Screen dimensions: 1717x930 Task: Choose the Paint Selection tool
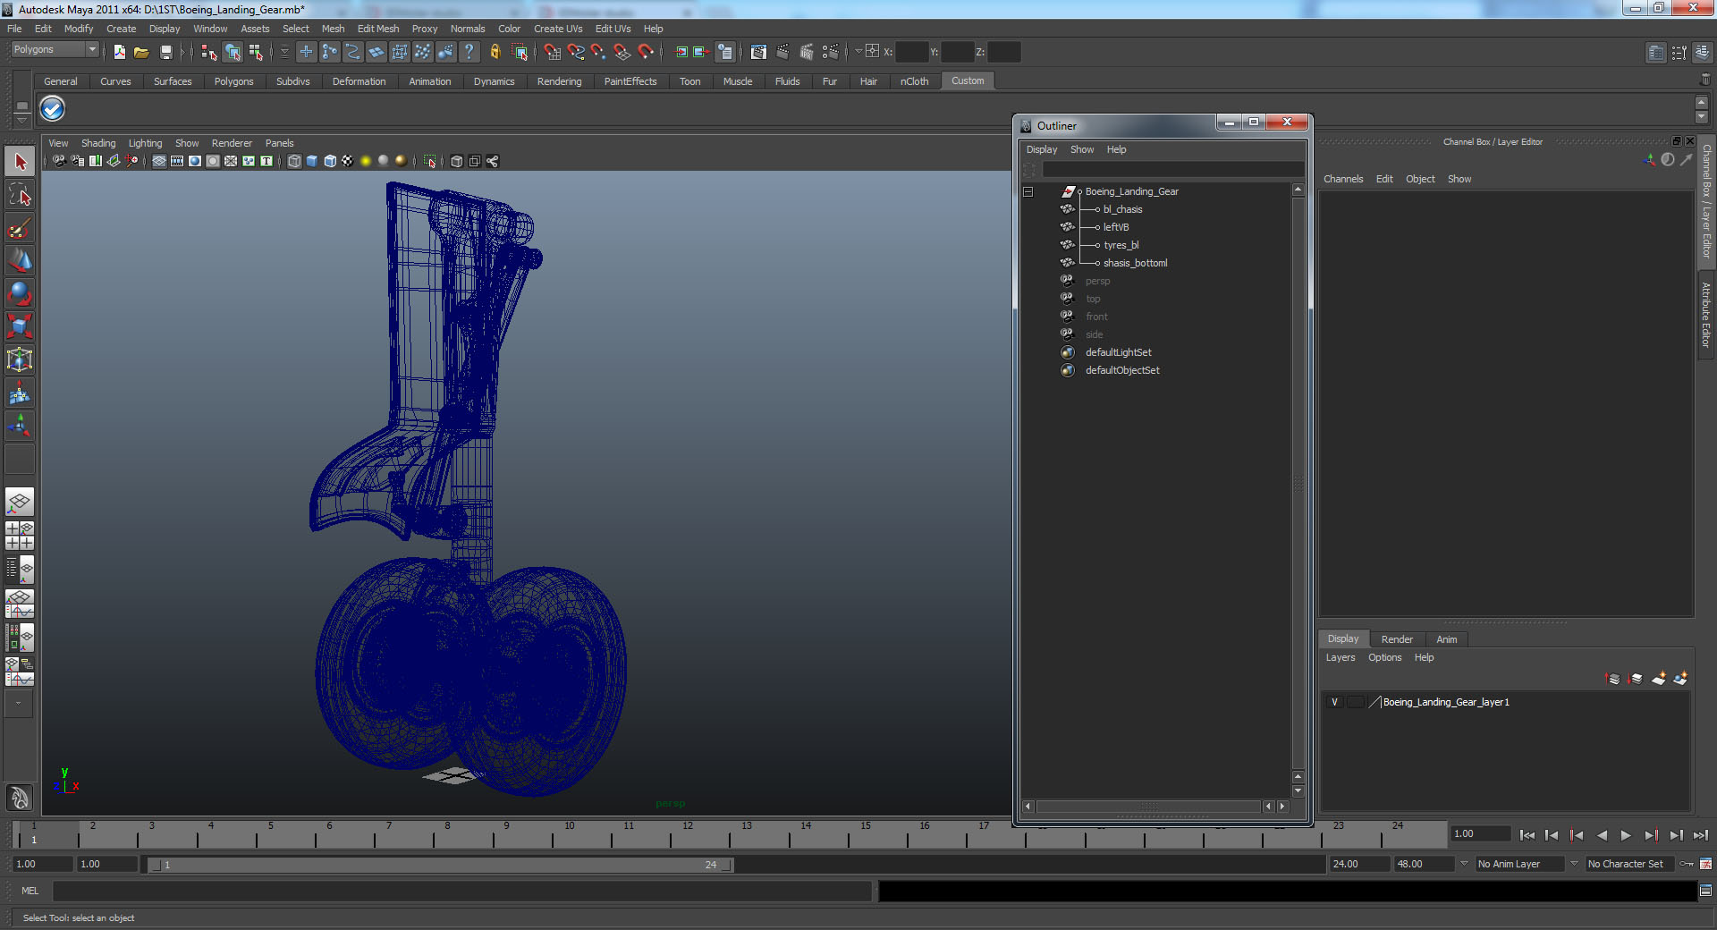coord(20,228)
